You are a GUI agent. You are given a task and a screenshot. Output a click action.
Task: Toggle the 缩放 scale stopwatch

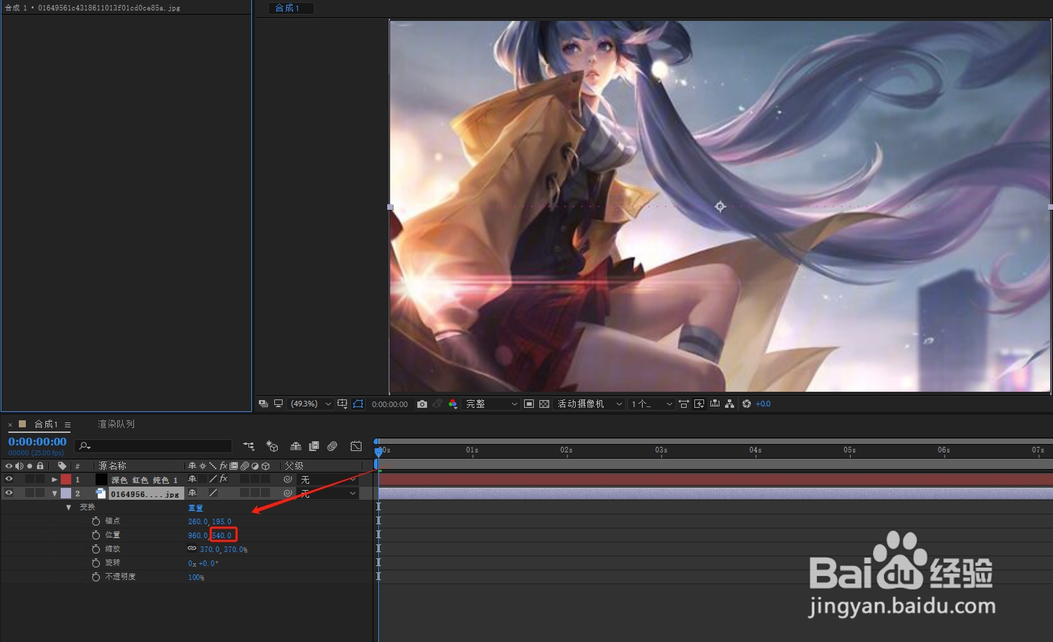[96, 549]
